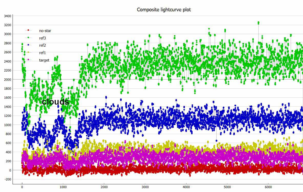Screen dimensions: 303x192
Task: Click the red no-star legend marker
Action: point(28,30)
